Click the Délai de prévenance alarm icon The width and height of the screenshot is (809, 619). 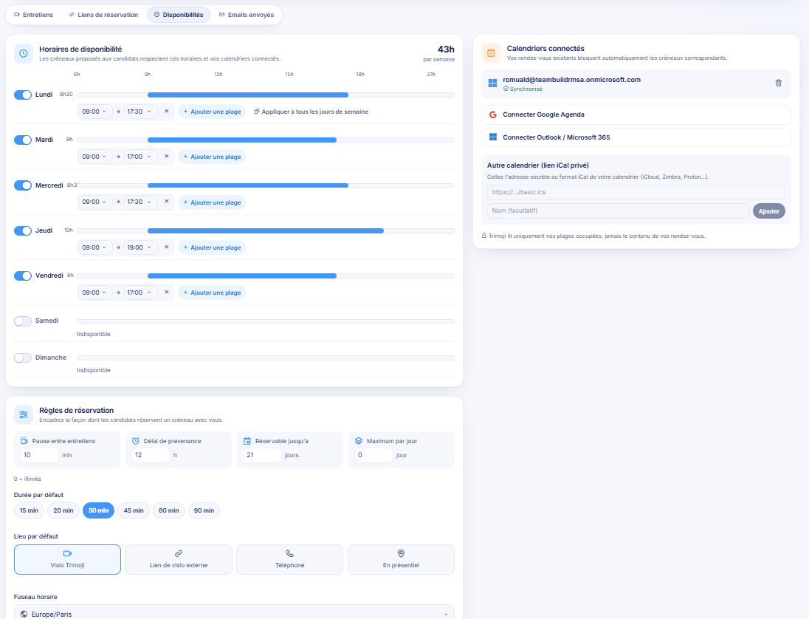click(x=136, y=441)
